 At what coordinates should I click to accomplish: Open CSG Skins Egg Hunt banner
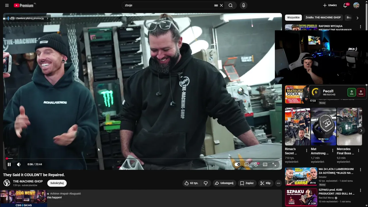point(24,198)
